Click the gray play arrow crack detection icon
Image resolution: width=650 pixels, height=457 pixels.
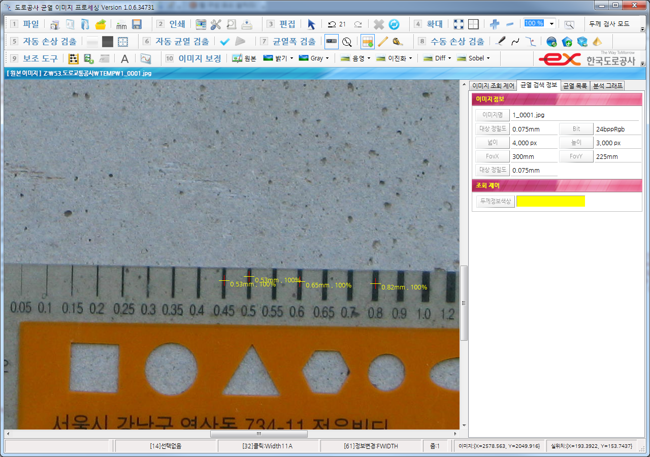[x=240, y=42]
